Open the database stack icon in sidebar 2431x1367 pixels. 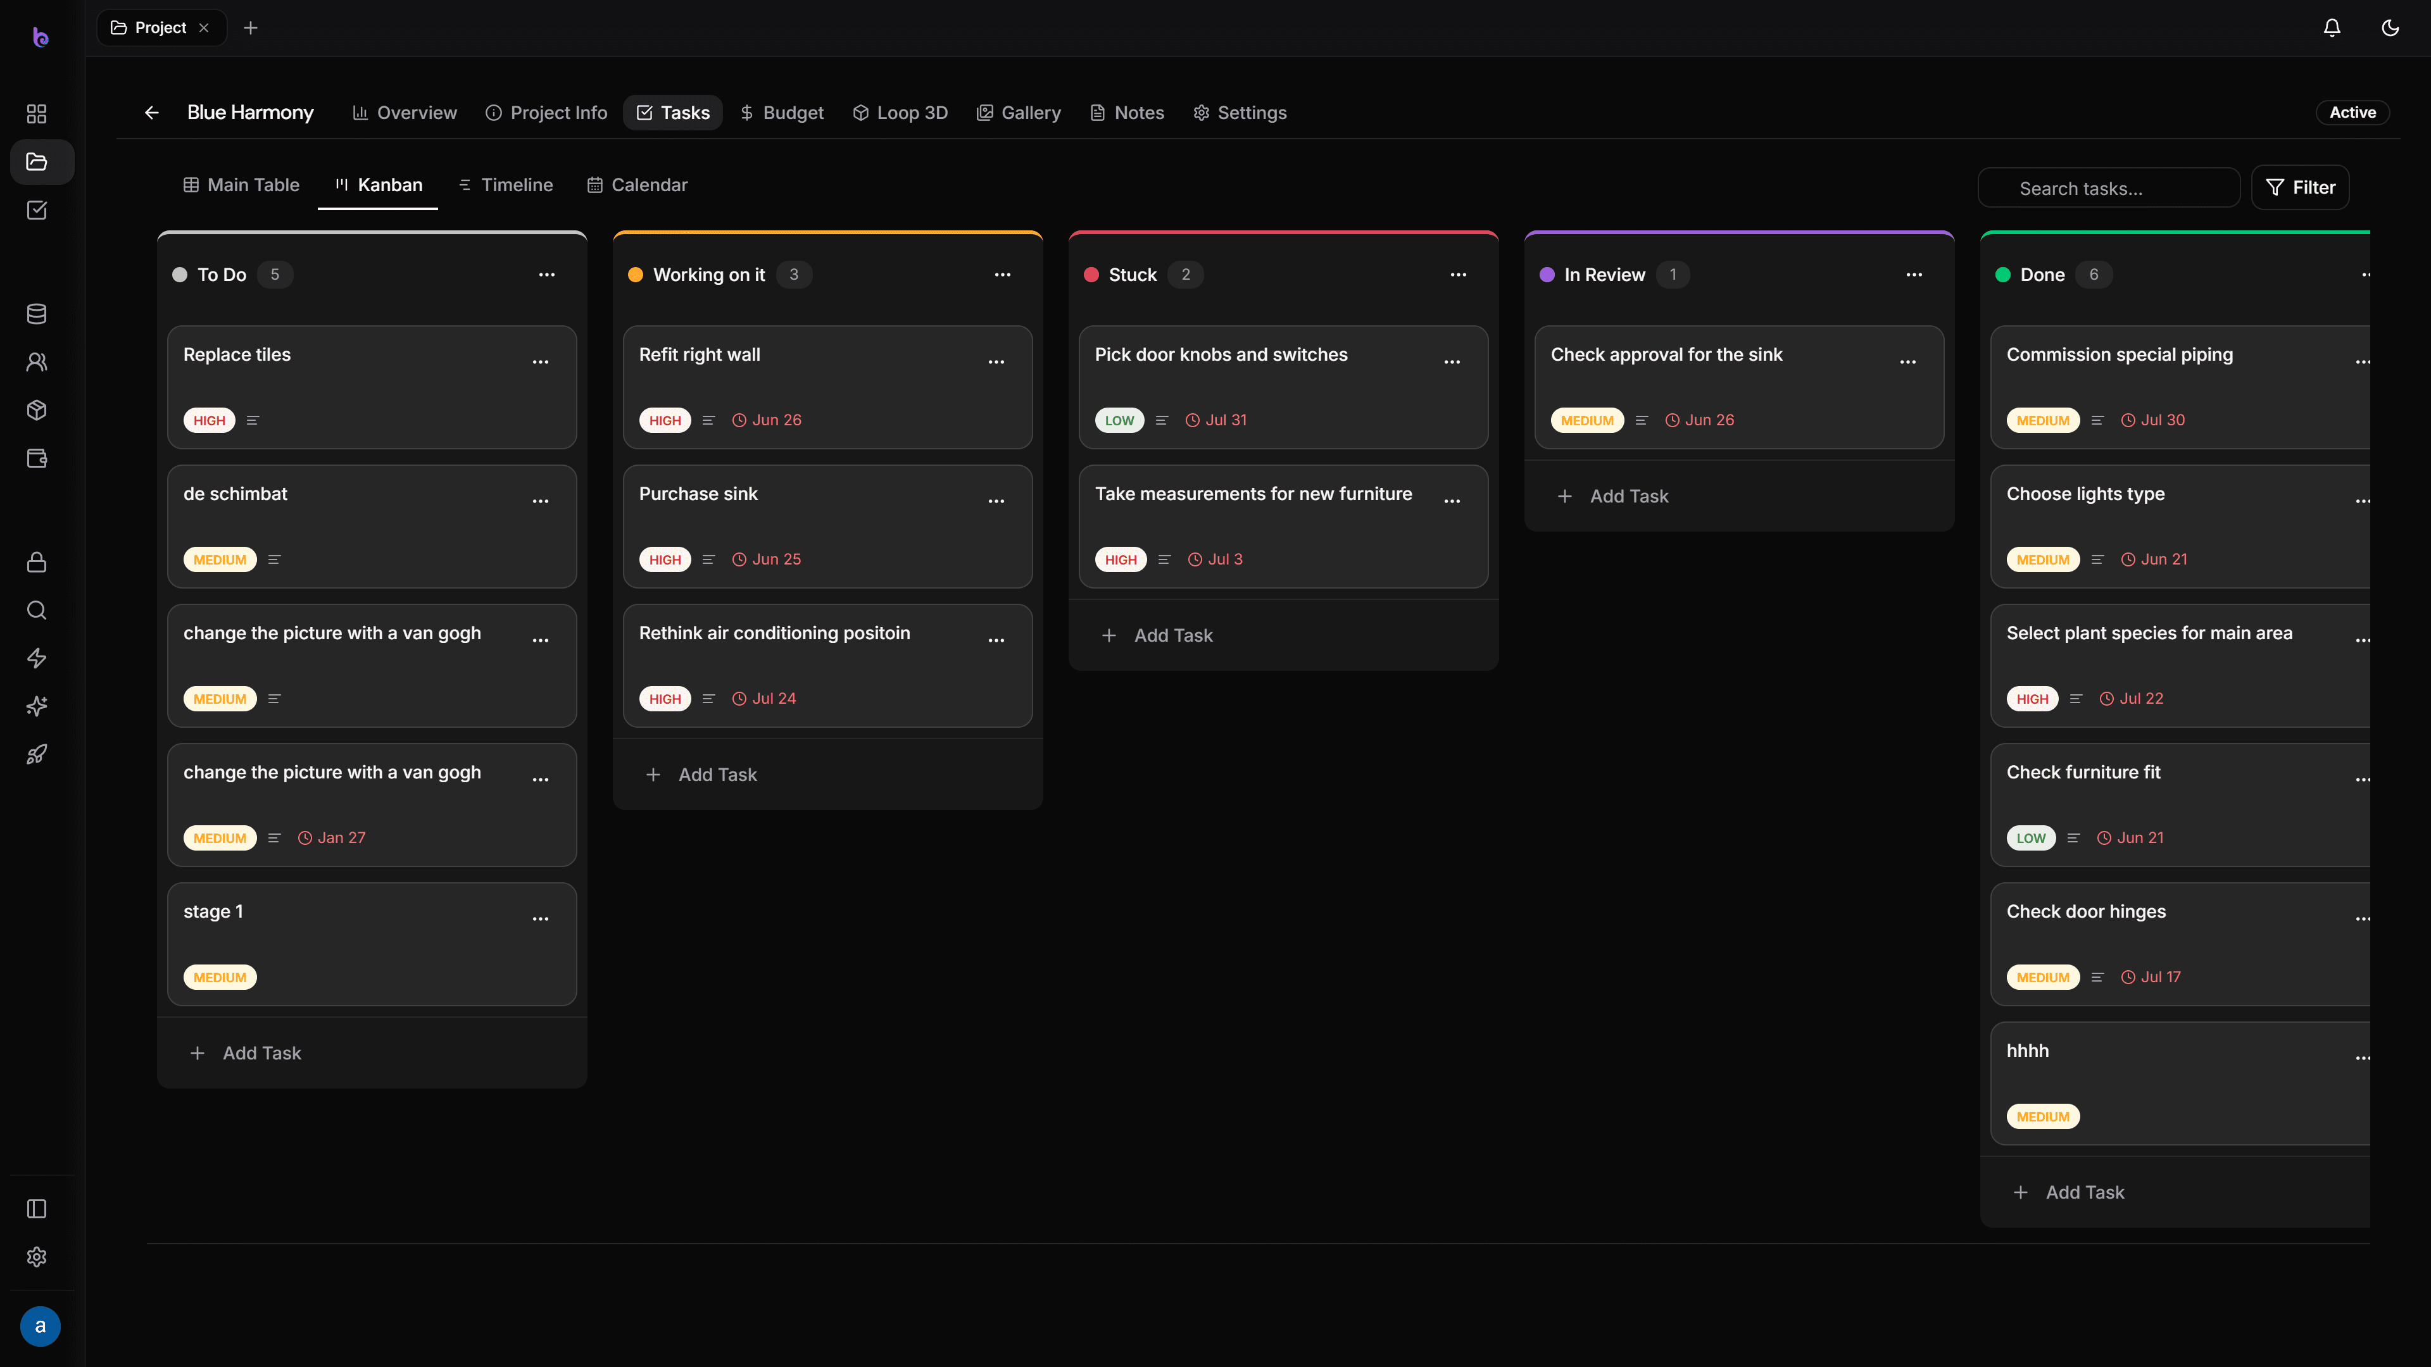coord(37,314)
